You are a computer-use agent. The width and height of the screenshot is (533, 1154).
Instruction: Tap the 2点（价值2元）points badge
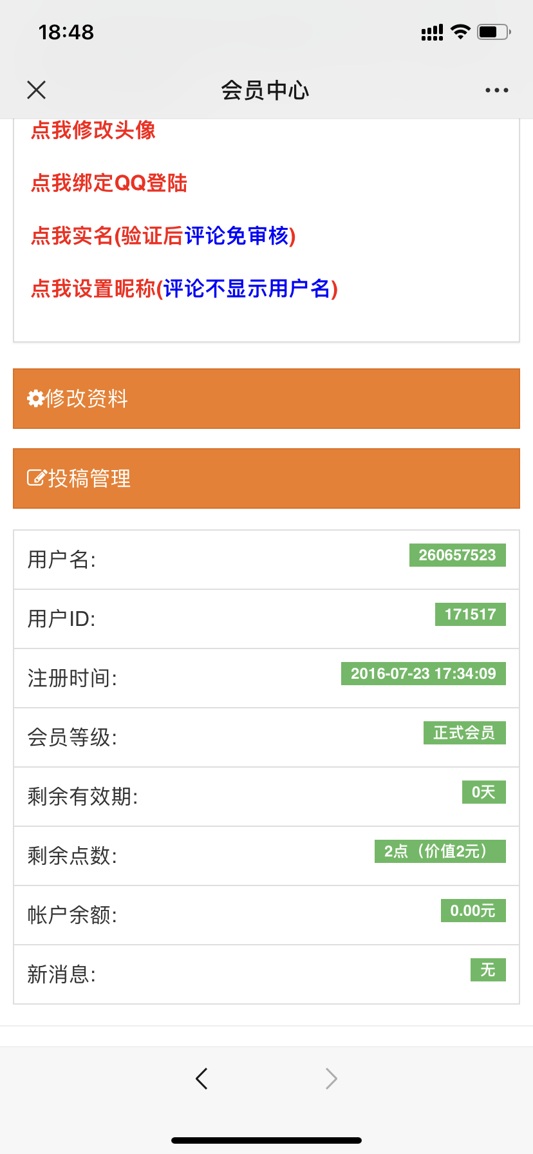(440, 851)
